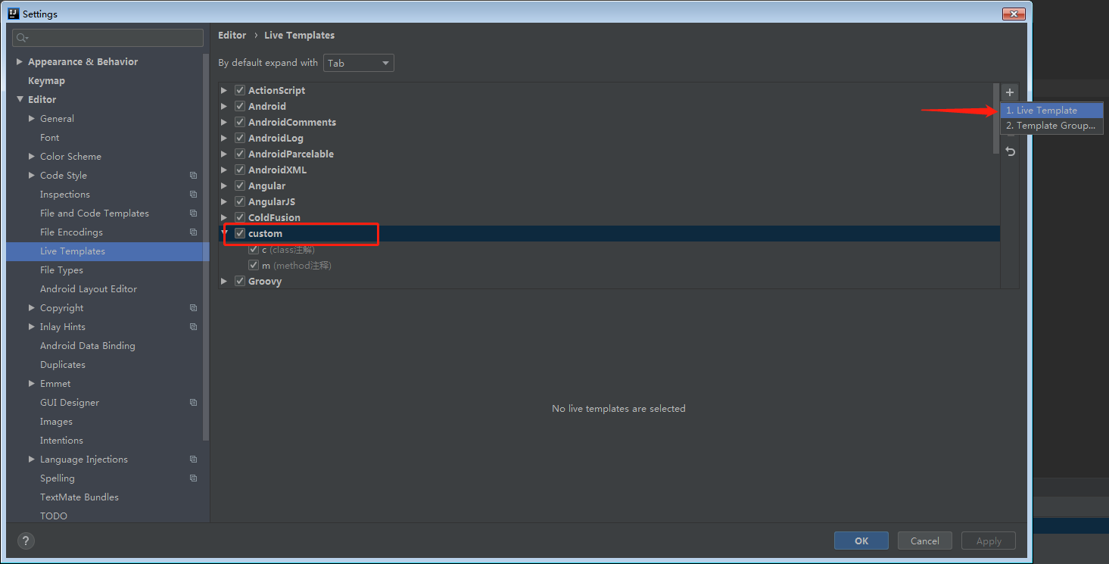1109x564 pixels.
Task: Open the default expand key dropdown
Action: (x=359, y=63)
